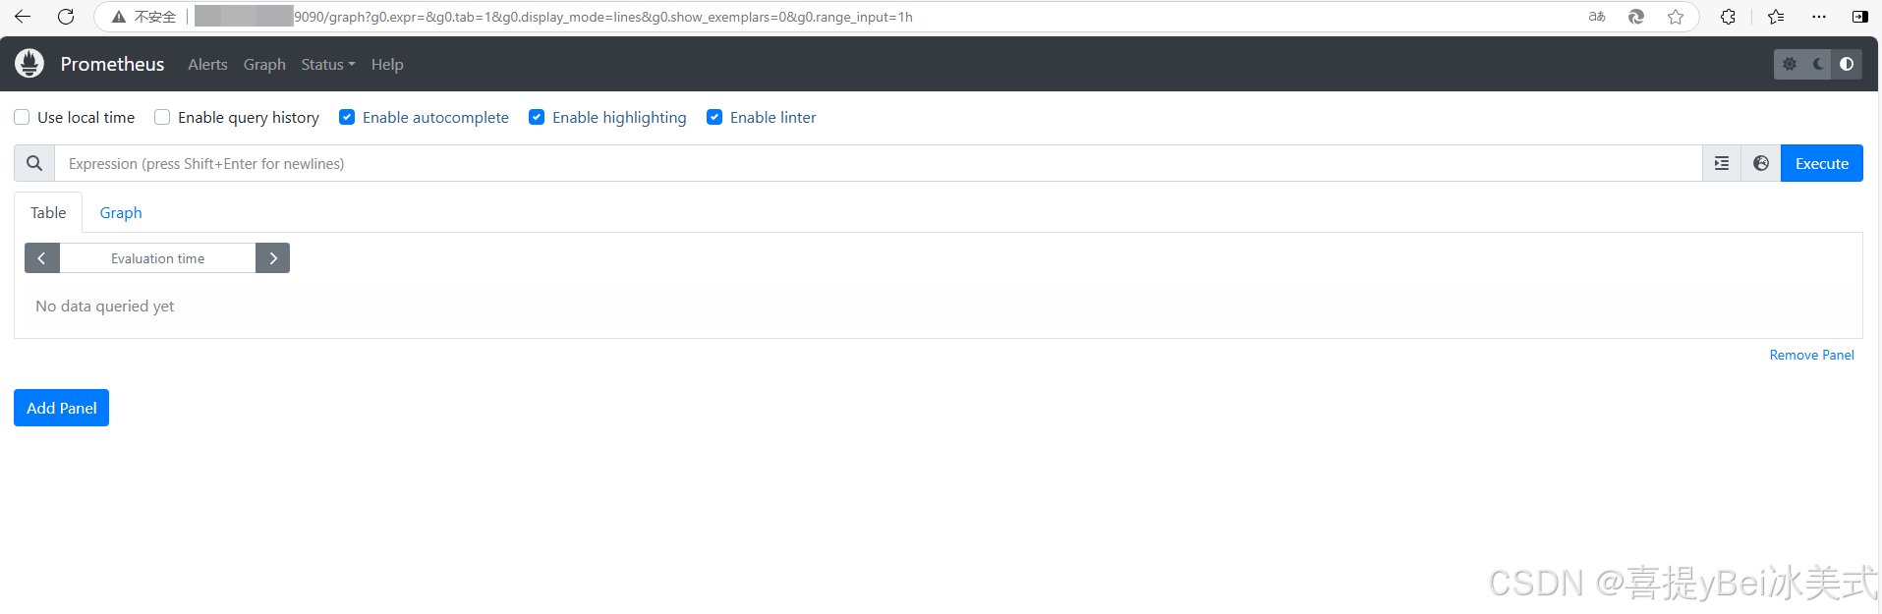Viewport: 1882px width, 614px height.
Task: Reload the page with the refresh icon
Action: [66, 17]
